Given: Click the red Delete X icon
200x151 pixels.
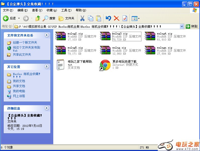Looking at the screenshot, I should 116,18.
